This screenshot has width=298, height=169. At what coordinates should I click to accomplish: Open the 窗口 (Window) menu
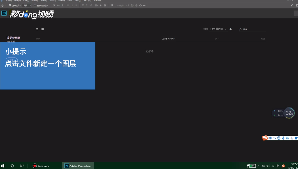pos(88,1)
